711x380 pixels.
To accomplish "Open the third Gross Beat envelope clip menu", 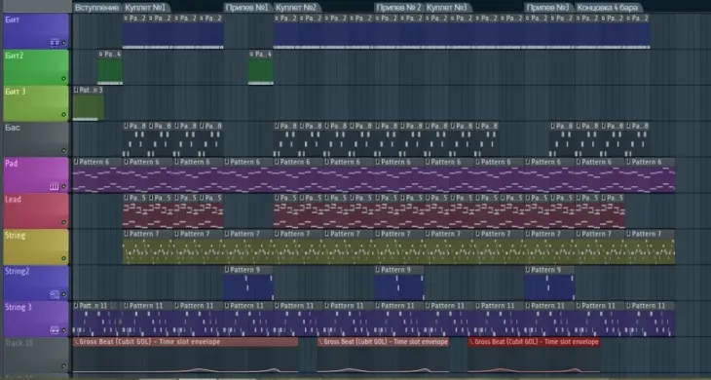I will tap(471, 342).
